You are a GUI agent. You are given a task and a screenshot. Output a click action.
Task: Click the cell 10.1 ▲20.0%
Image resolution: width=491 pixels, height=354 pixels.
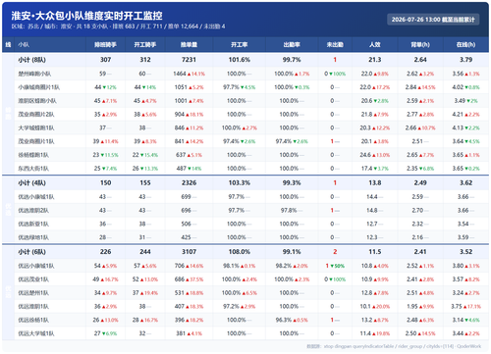pos(375,306)
